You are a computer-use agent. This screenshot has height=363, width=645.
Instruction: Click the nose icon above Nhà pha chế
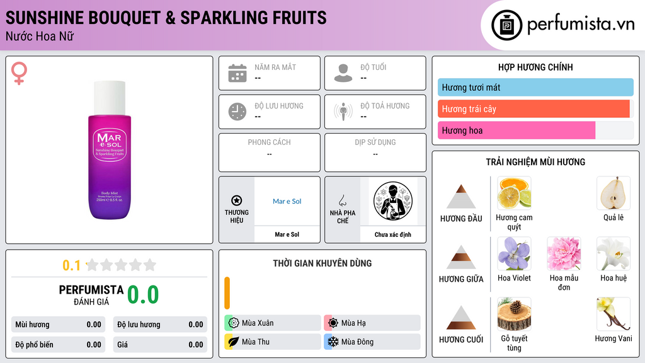342,200
